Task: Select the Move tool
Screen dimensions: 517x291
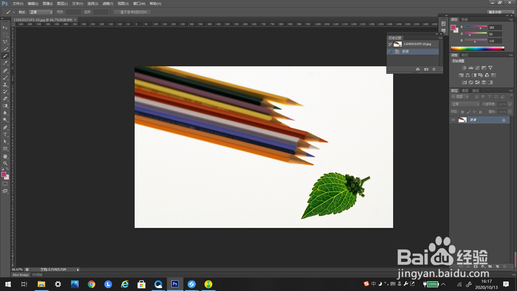Action: pyautogui.click(x=5, y=28)
